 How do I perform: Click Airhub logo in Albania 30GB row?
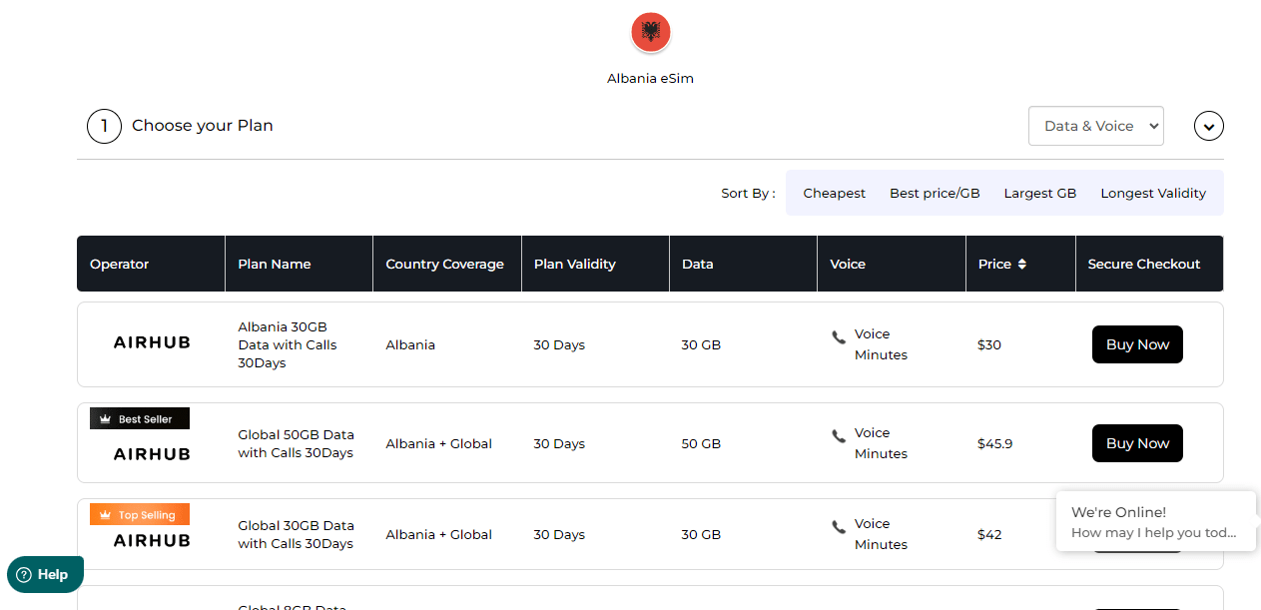click(152, 342)
